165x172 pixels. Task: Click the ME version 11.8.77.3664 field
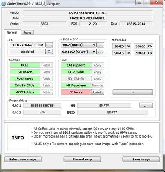22,45
